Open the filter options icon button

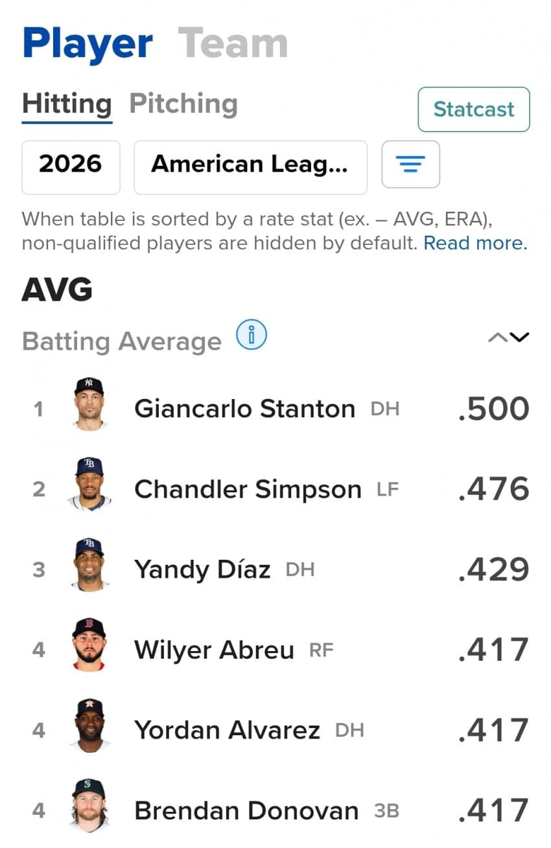[x=410, y=165]
